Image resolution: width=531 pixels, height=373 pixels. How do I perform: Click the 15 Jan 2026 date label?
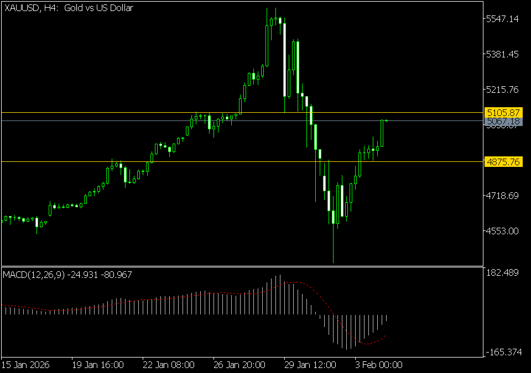point(25,365)
